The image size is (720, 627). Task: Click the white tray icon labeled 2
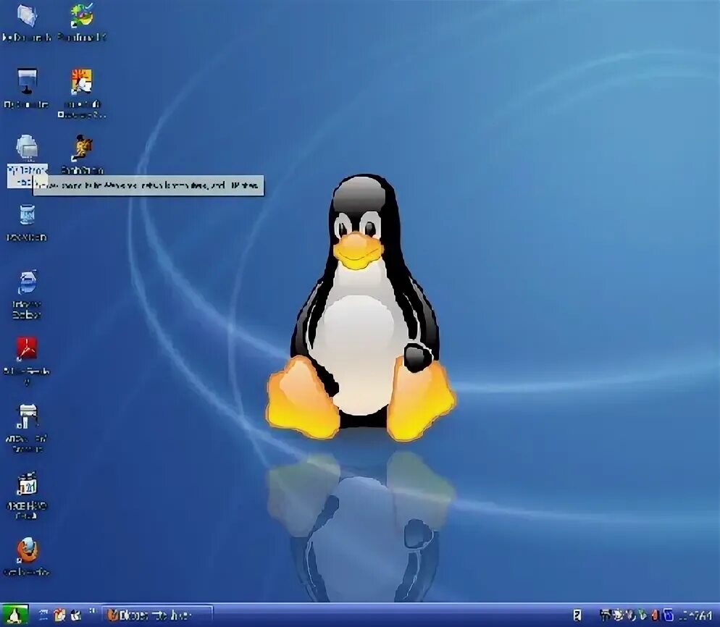tap(577, 615)
